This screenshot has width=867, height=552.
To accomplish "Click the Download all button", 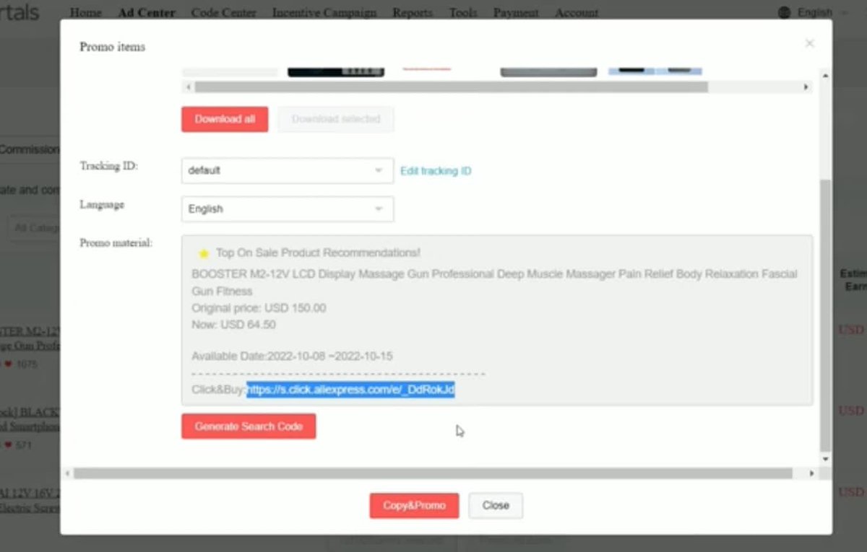I will 225,119.
